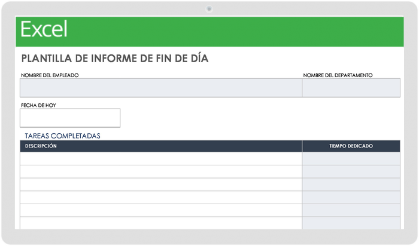This screenshot has width=419, height=246.
Task: Click the third 'Tiempo dedicado' cell
Action: 351,184
